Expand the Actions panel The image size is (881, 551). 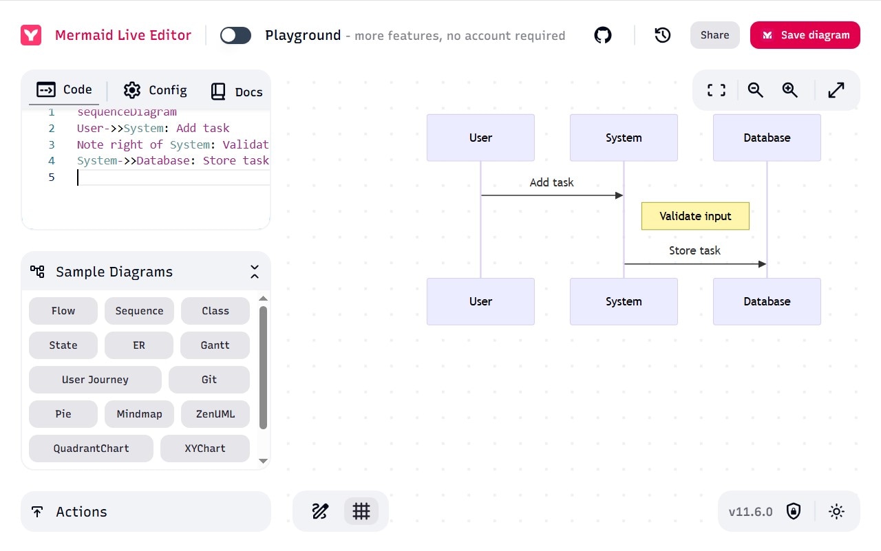click(146, 511)
